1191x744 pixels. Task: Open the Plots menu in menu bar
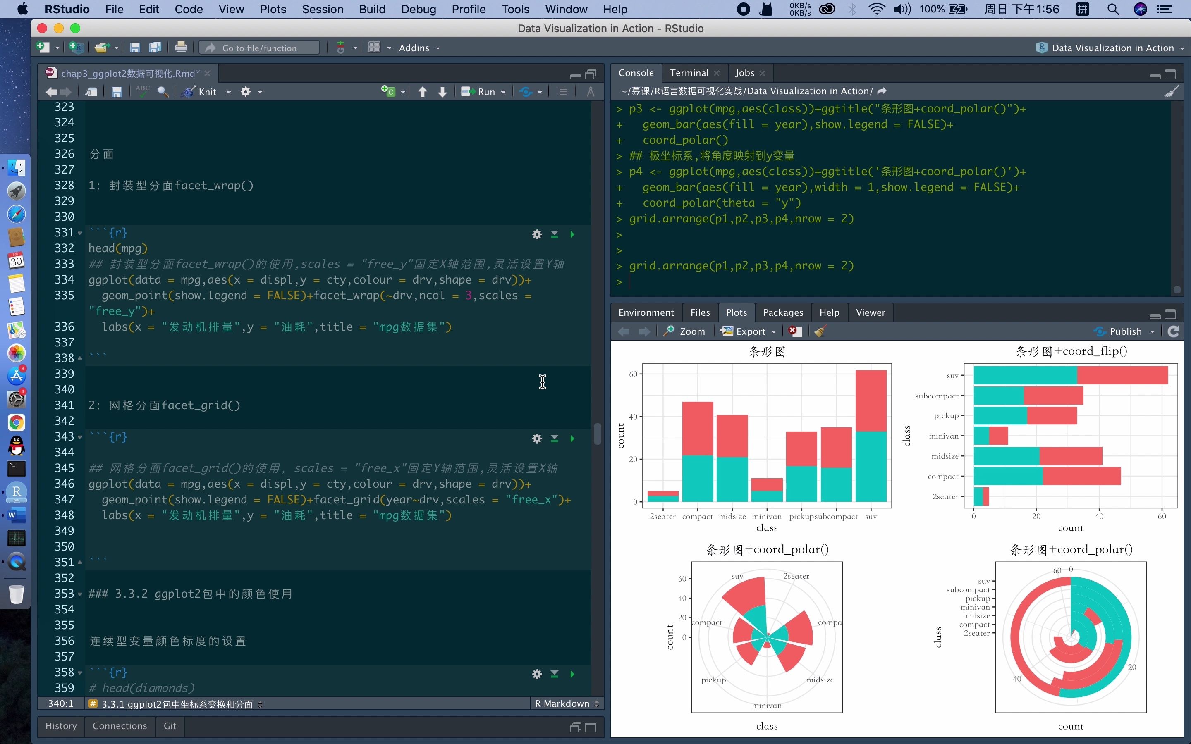click(273, 10)
